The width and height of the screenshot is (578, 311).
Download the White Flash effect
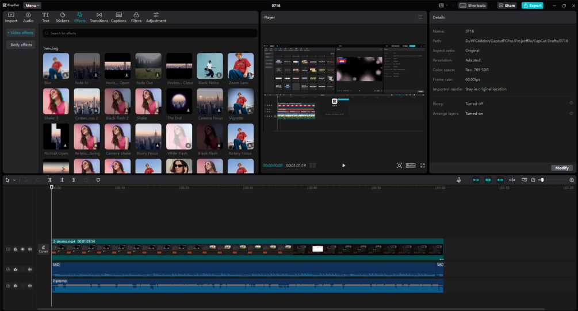(x=189, y=145)
